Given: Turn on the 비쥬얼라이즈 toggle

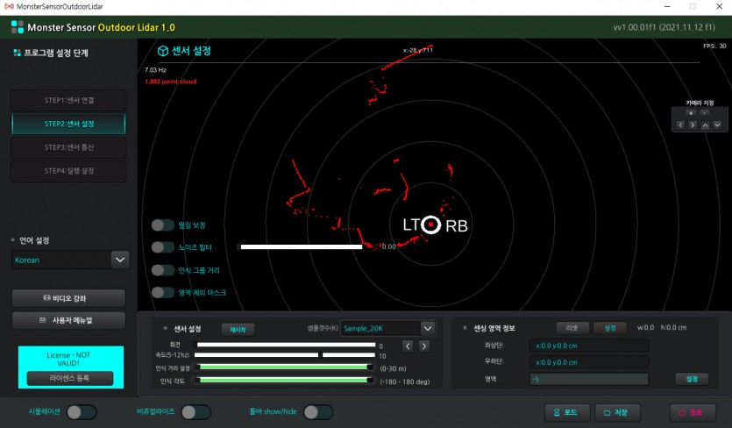Looking at the screenshot, I should click(x=196, y=412).
